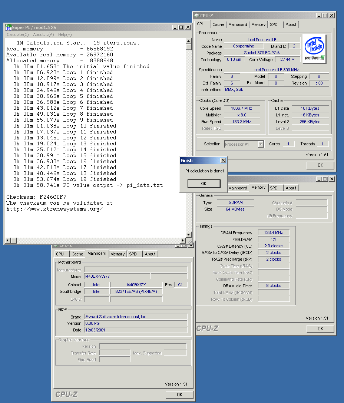Image resolution: width=344 pixels, height=403 pixels.
Task: Click BIOS Date field 12/03/2001
Action: [x=136, y=330]
